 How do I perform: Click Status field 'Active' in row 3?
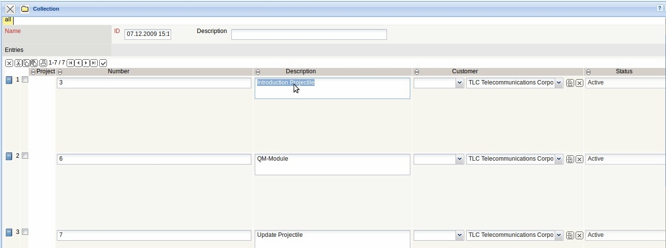point(626,235)
